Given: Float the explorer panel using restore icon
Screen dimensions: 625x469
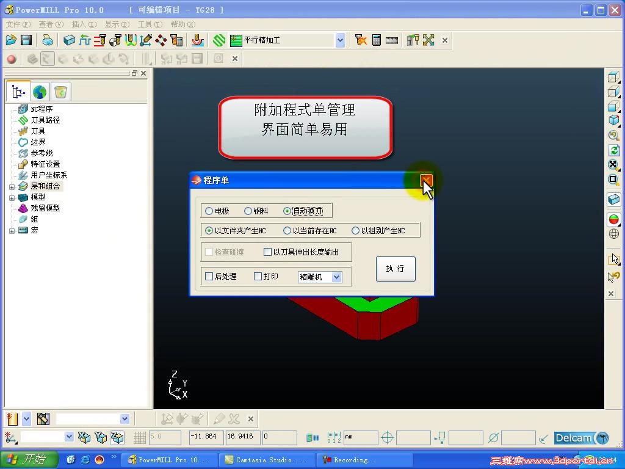Looking at the screenshot, I should click(x=134, y=73).
